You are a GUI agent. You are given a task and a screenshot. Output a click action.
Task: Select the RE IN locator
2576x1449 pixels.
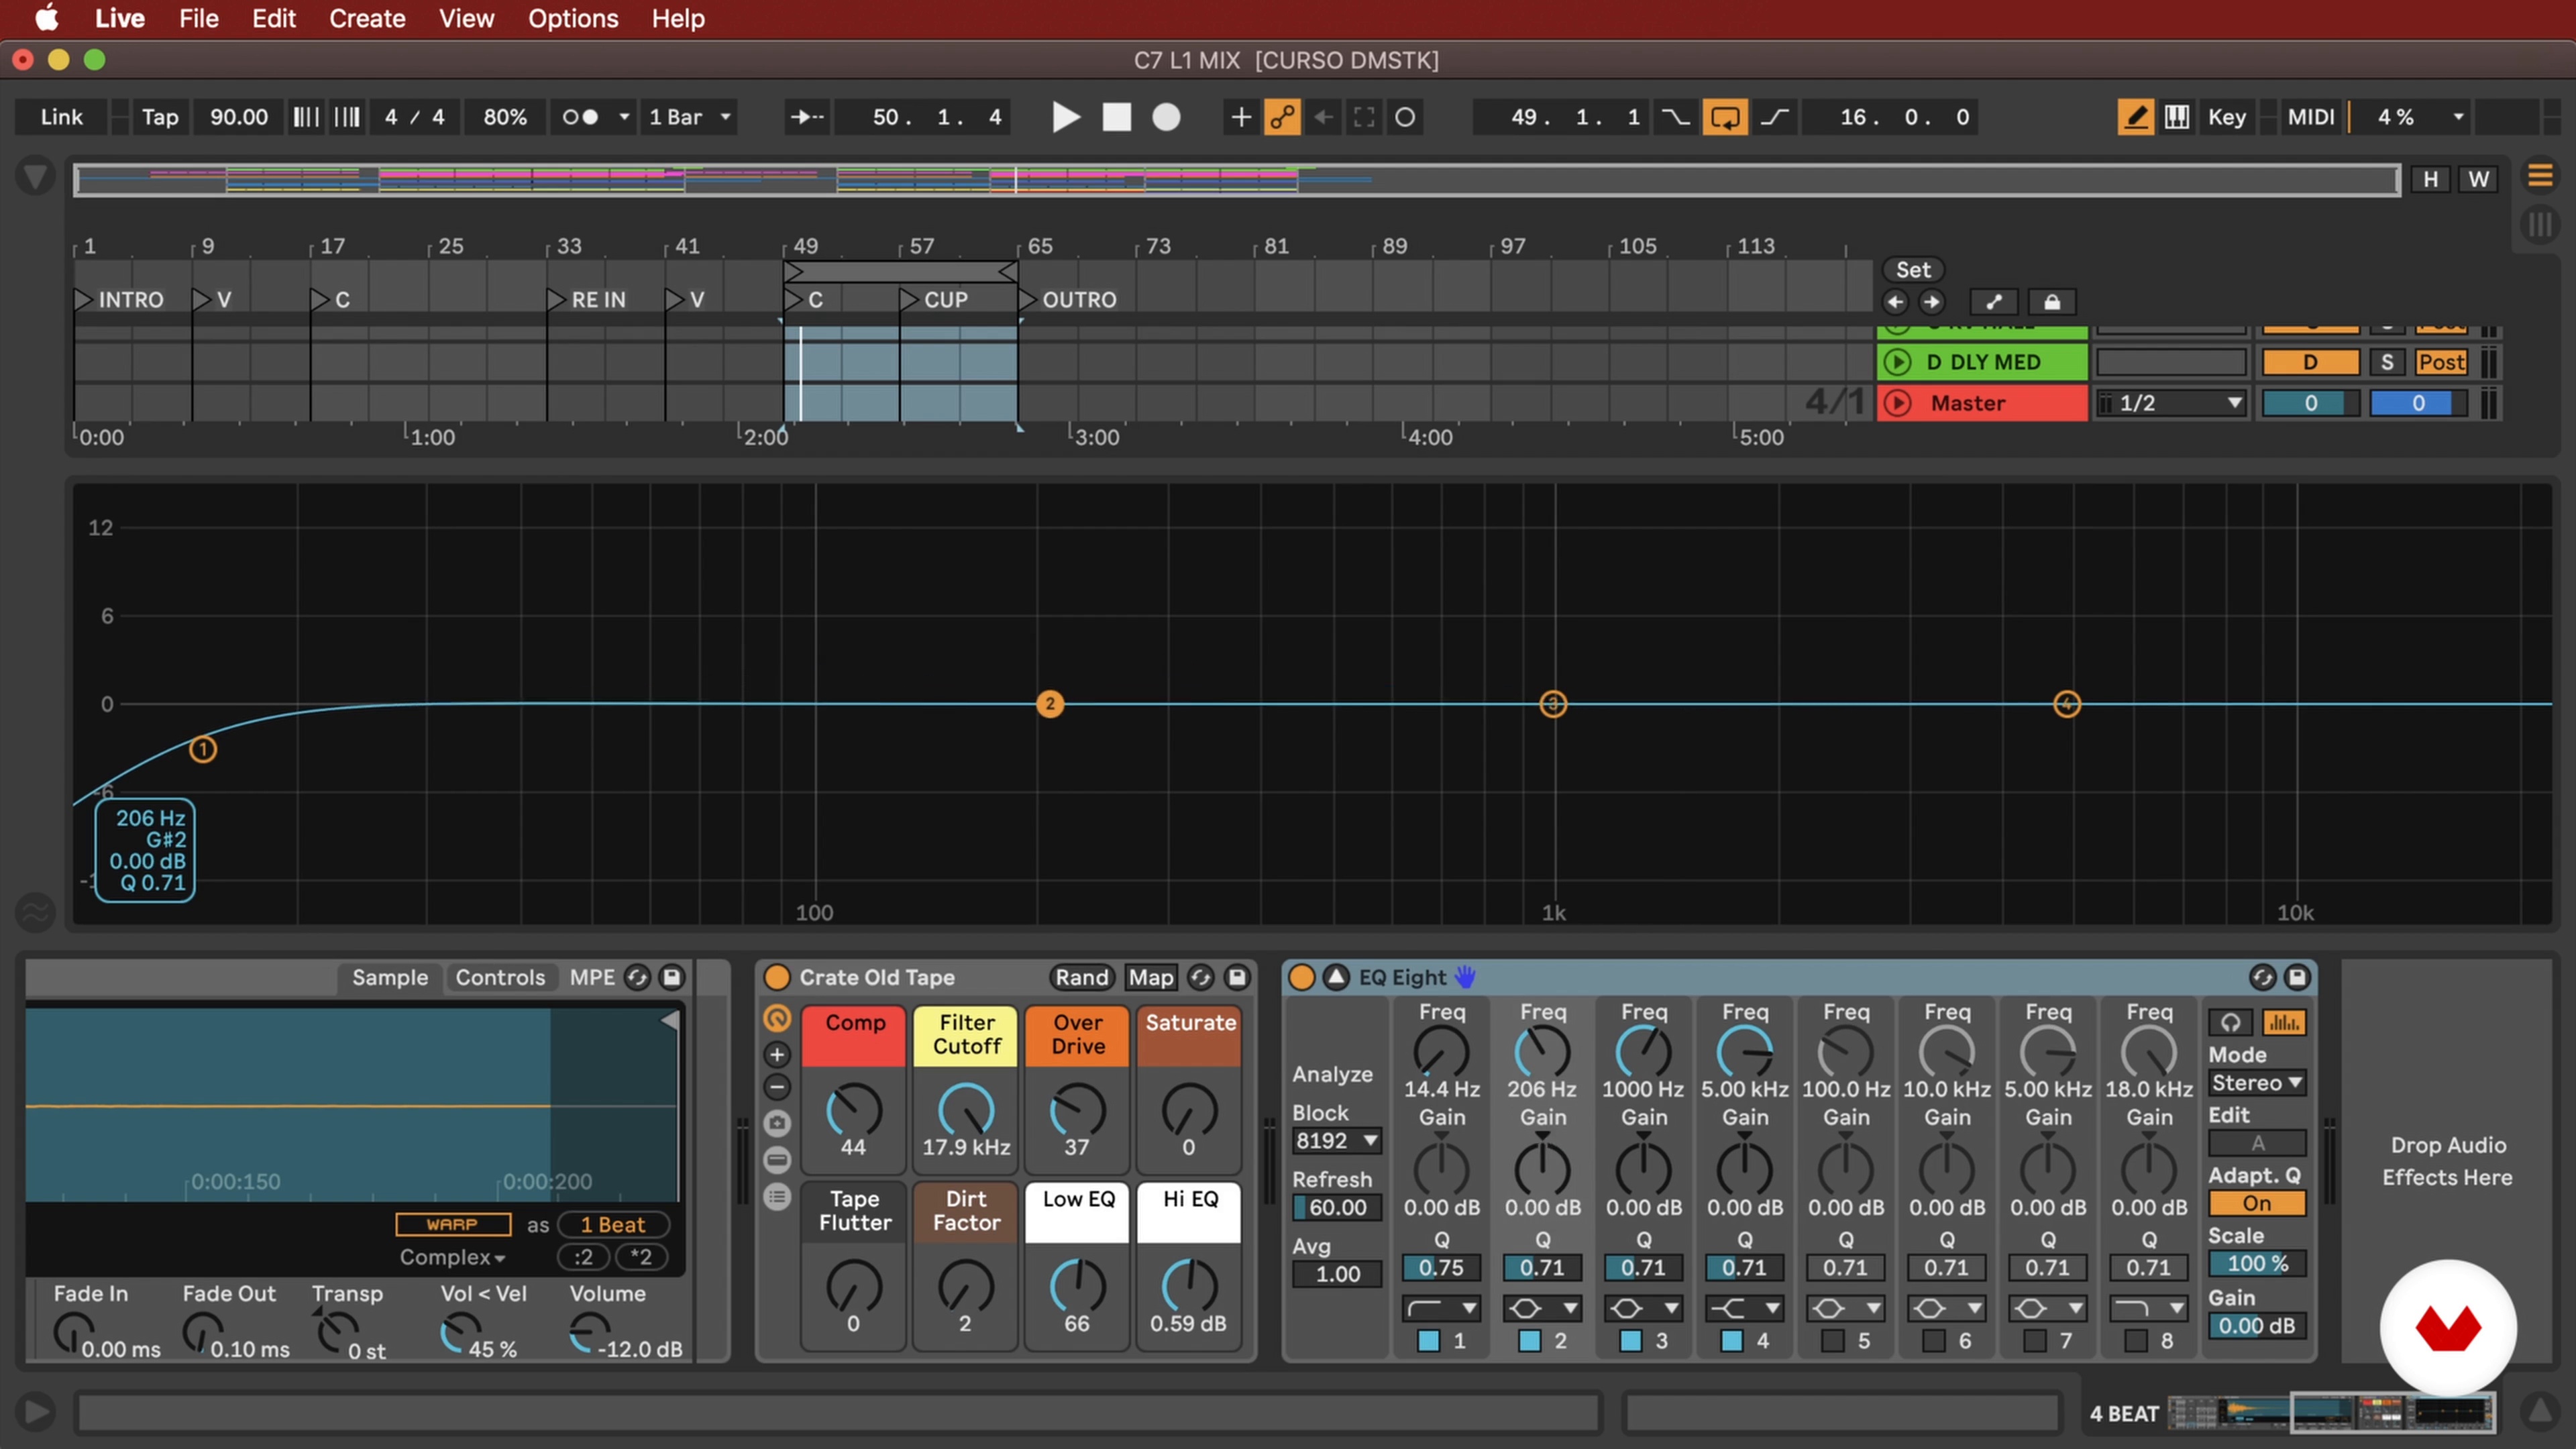(x=587, y=299)
